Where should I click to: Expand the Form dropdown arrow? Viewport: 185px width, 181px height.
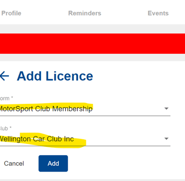point(166,108)
